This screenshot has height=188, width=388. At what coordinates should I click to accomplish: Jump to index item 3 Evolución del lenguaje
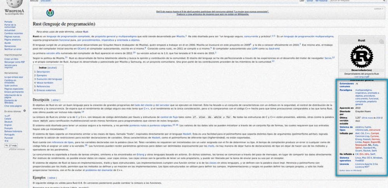48,79
